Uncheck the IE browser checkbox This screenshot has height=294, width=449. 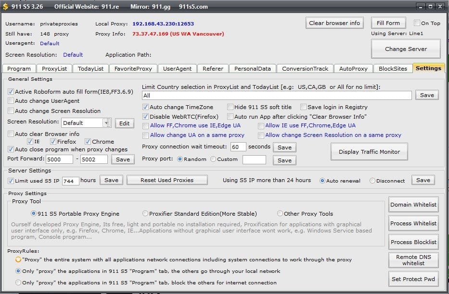[x=30, y=141]
